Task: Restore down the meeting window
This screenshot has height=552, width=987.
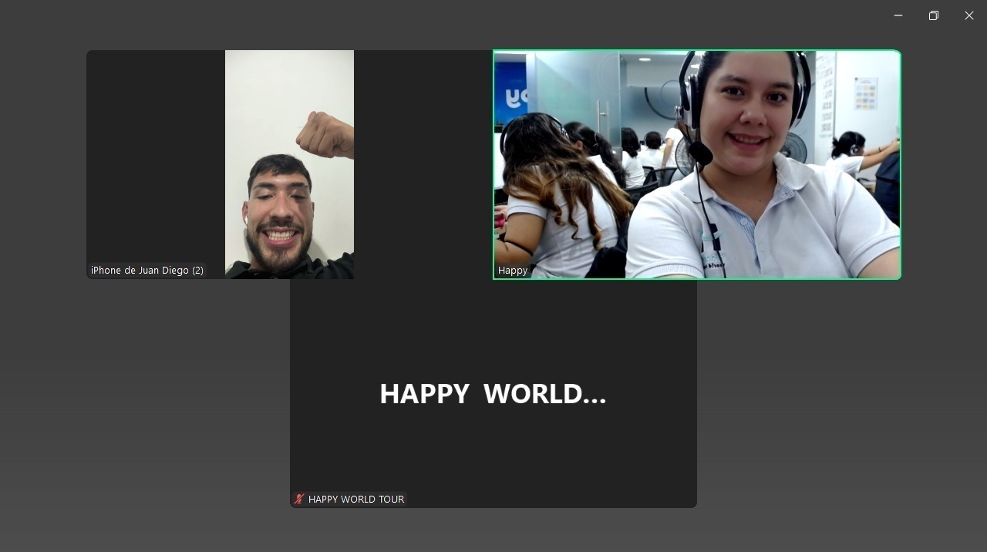Action: [934, 15]
